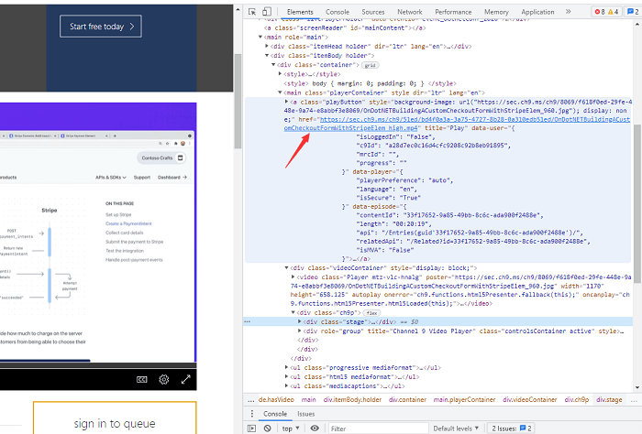Click the yellow warnings count badge
Screen dimensions: 642x434
pyautogui.click(x=617, y=12)
